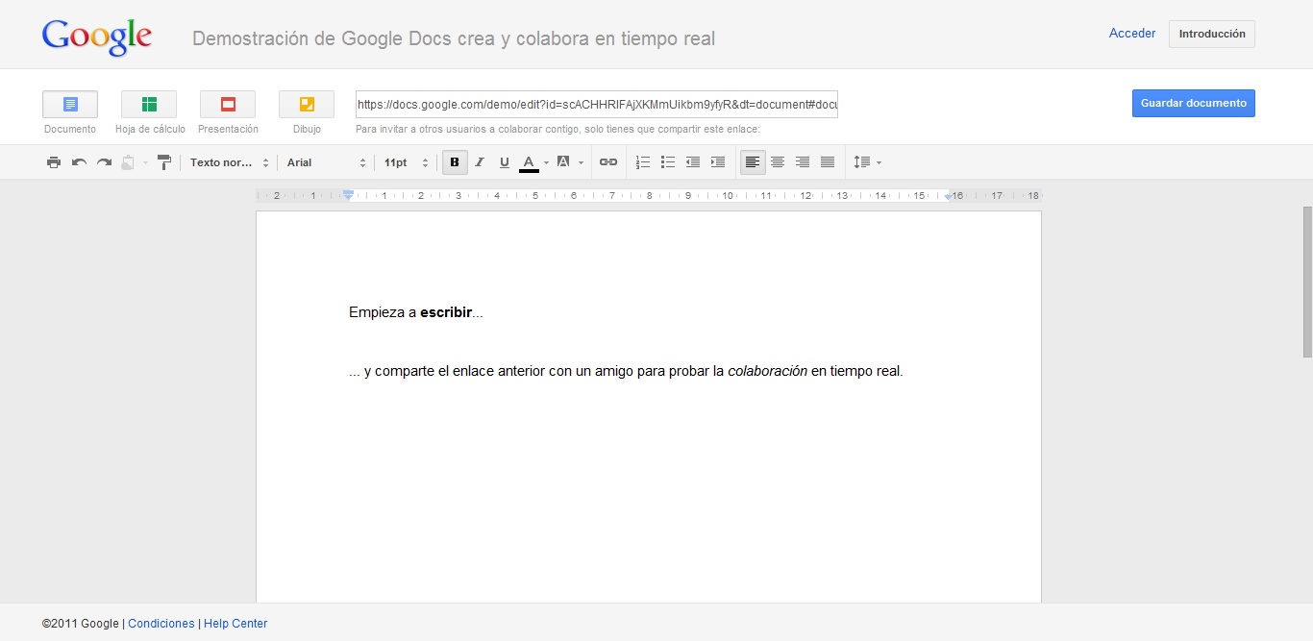The height and width of the screenshot is (641, 1313).
Task: Open the Arial font dropdown
Action: tap(326, 162)
